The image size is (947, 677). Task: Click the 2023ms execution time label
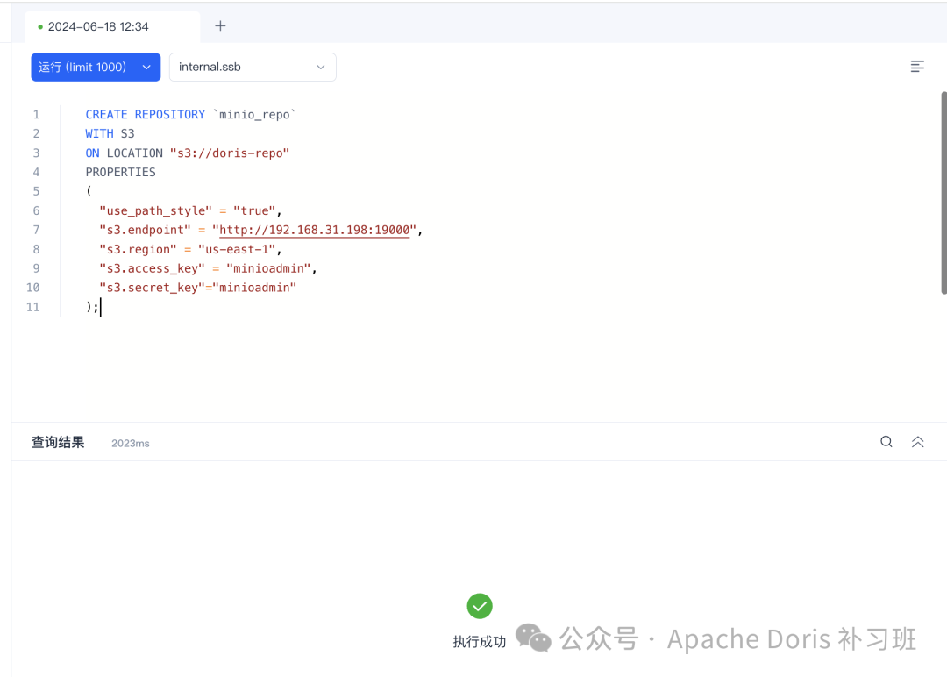click(131, 443)
